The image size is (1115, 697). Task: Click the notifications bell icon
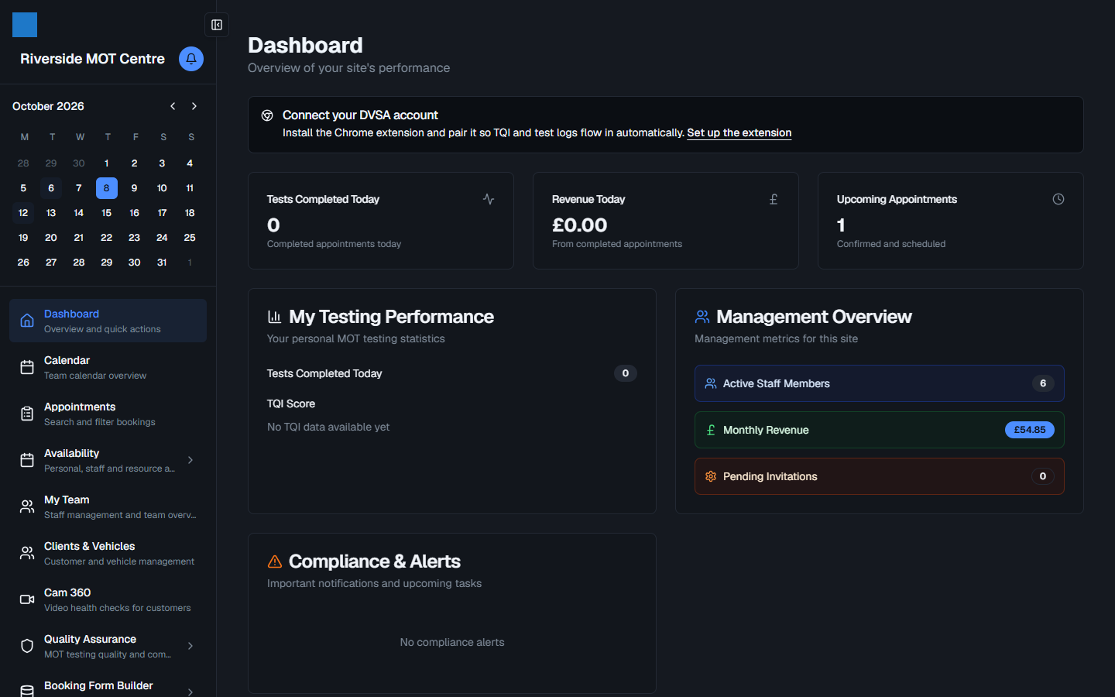click(x=191, y=59)
